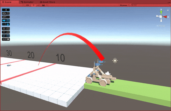The height and width of the screenshot is (111, 171).
Task: Click the grid visibility eye button
Action: 6,13
